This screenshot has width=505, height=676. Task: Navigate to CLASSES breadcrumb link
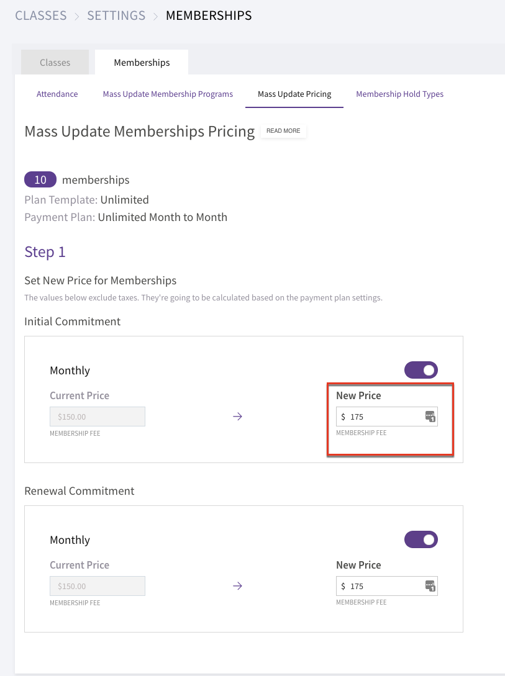pos(41,16)
